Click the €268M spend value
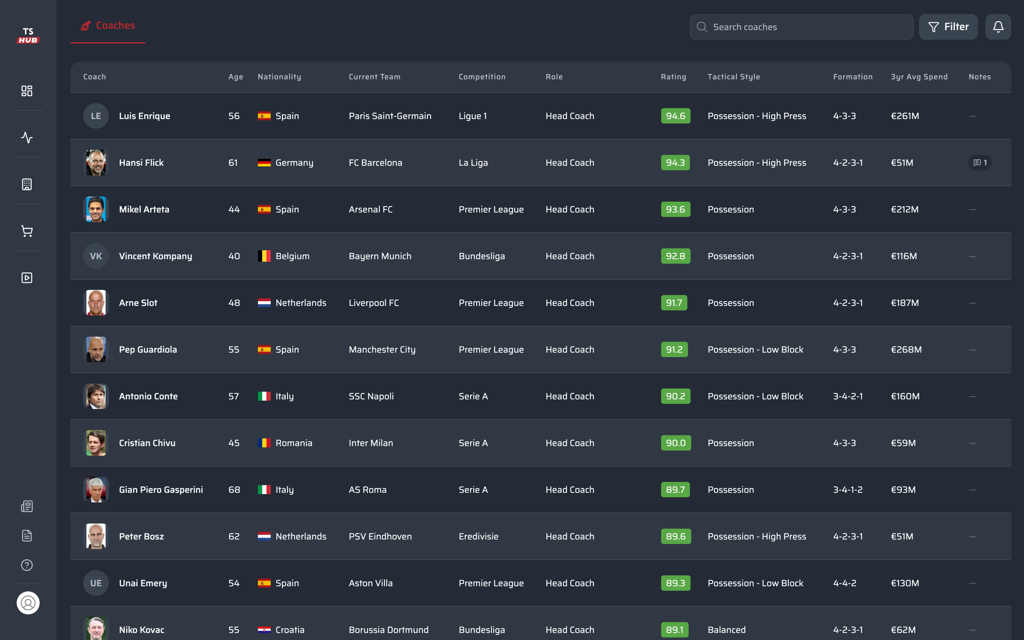The width and height of the screenshot is (1024, 640). (x=906, y=350)
